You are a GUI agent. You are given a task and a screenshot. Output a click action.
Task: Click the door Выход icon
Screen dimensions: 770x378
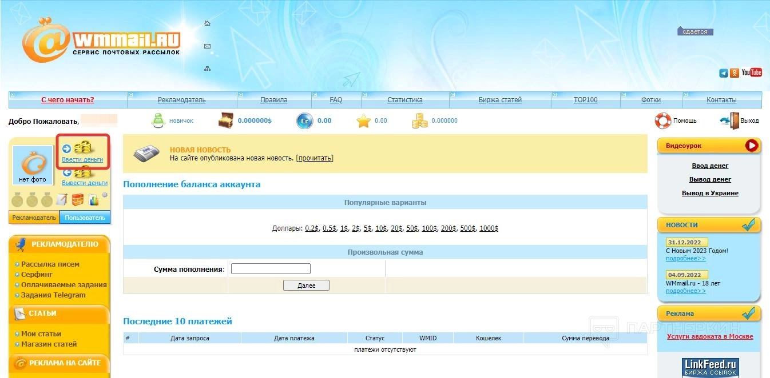(x=730, y=120)
